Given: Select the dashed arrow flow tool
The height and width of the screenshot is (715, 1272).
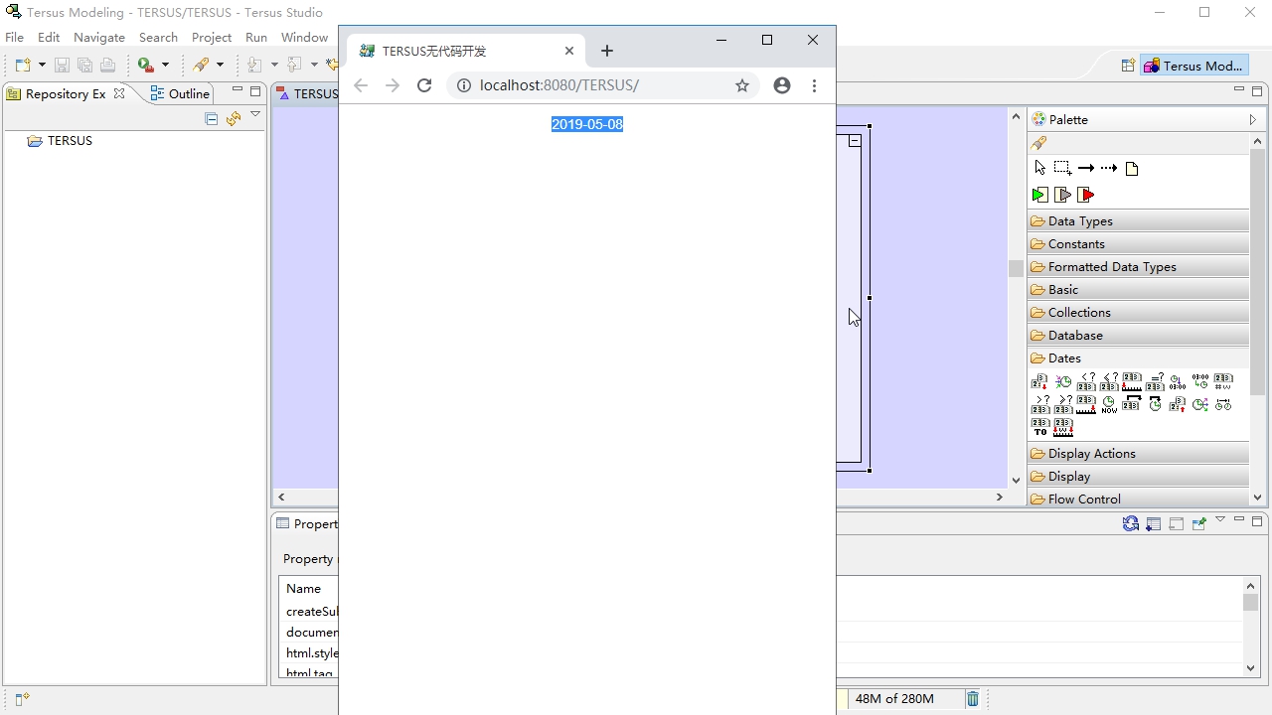Looking at the screenshot, I should click(1109, 168).
